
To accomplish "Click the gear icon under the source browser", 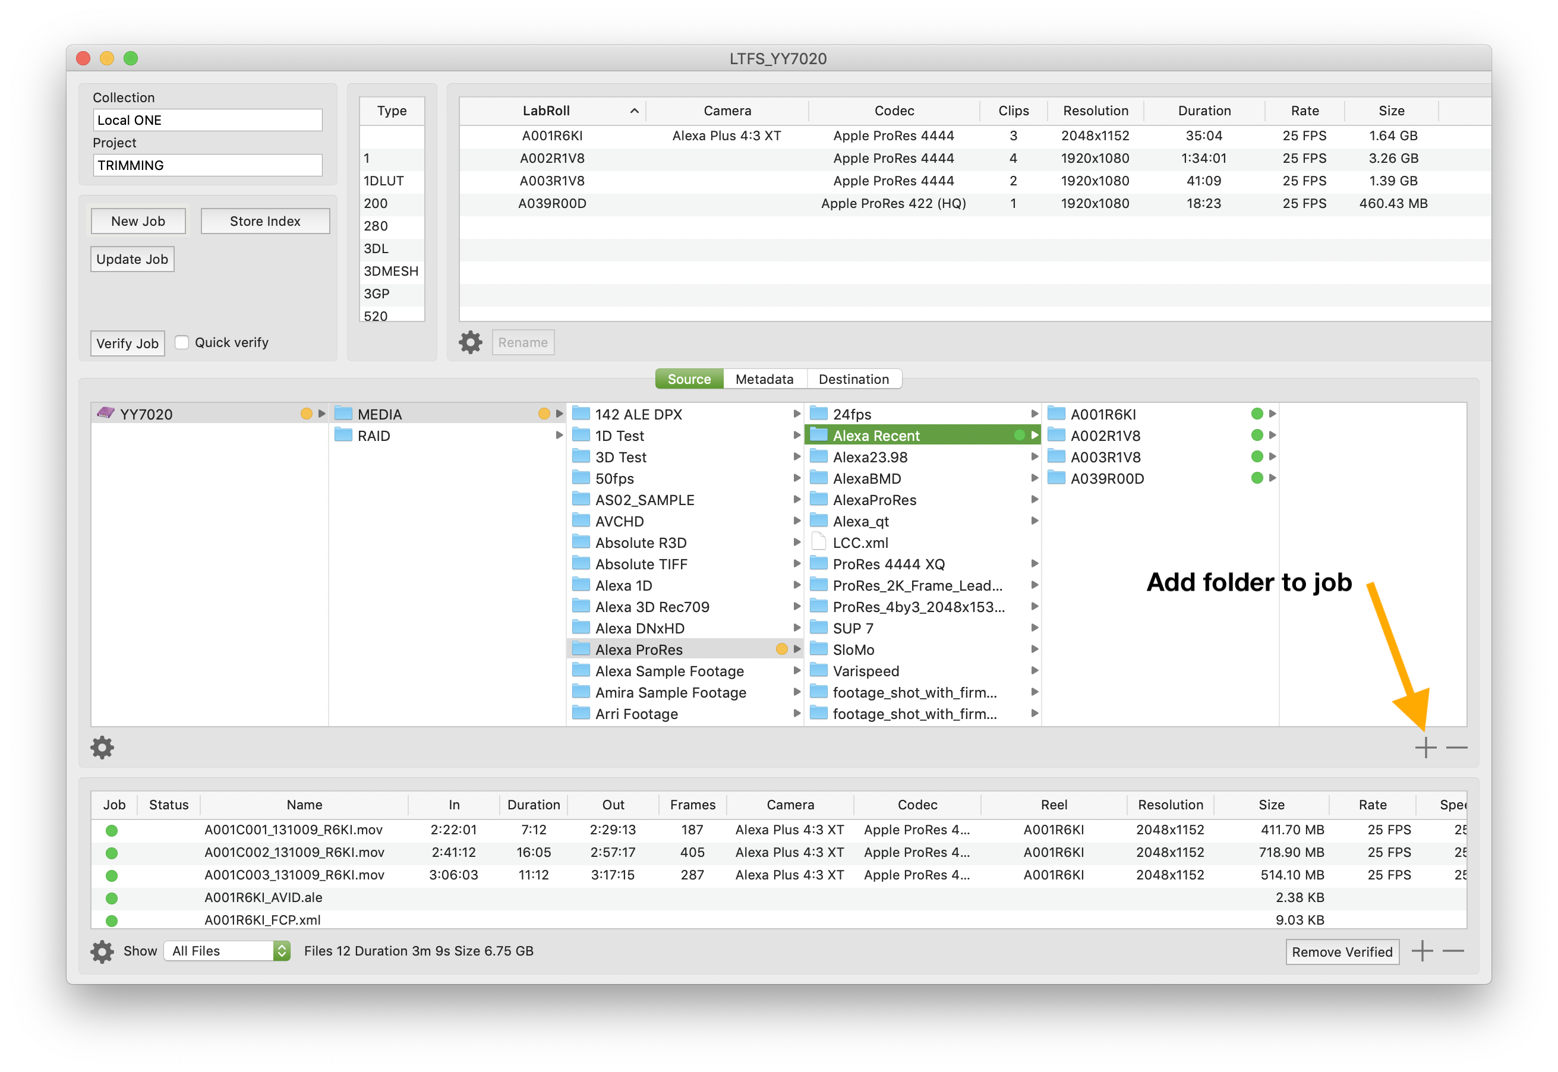I will pos(102,748).
